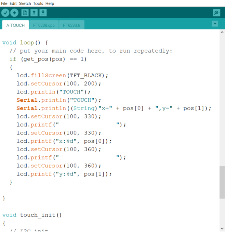The image size is (225, 232).
Task: Open the Edit menu
Action: coord(13,3)
